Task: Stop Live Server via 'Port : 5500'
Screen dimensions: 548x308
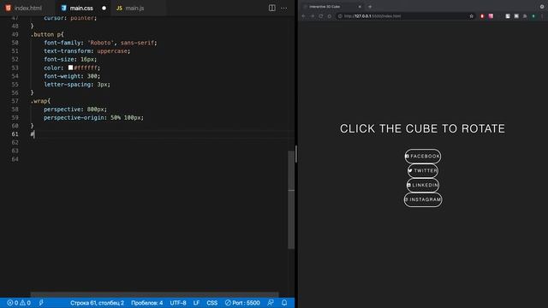Action: pos(242,303)
